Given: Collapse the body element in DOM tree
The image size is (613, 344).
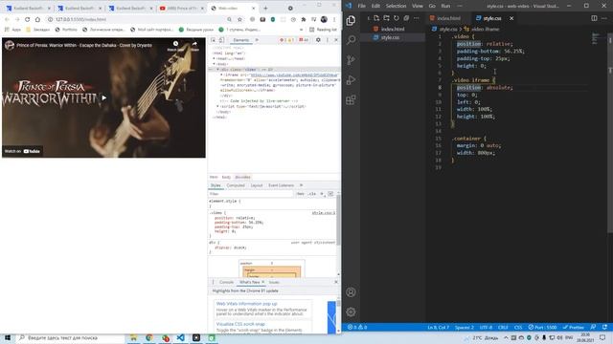Looking at the screenshot, I should click(214, 64).
